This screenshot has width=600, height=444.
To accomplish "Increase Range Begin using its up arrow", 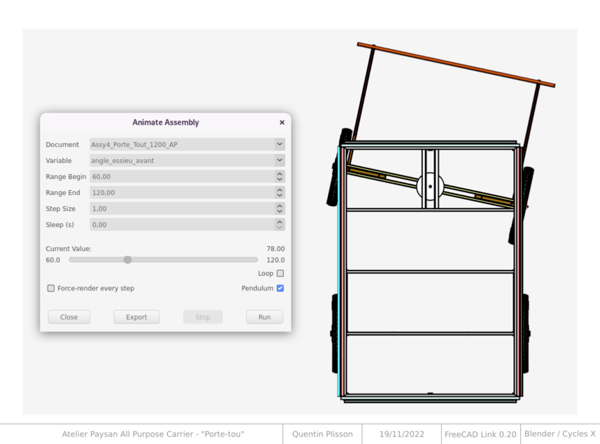I will point(280,174).
